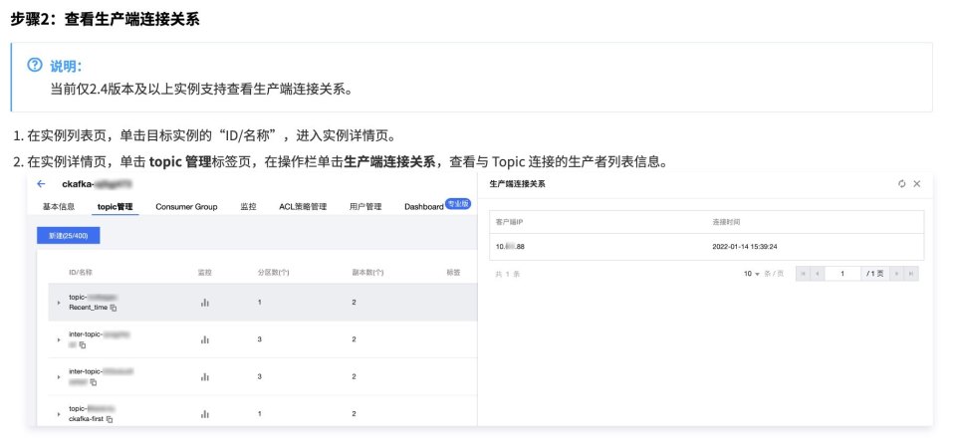
Task: Switch to the Consumer Group tab
Action: tap(186, 207)
